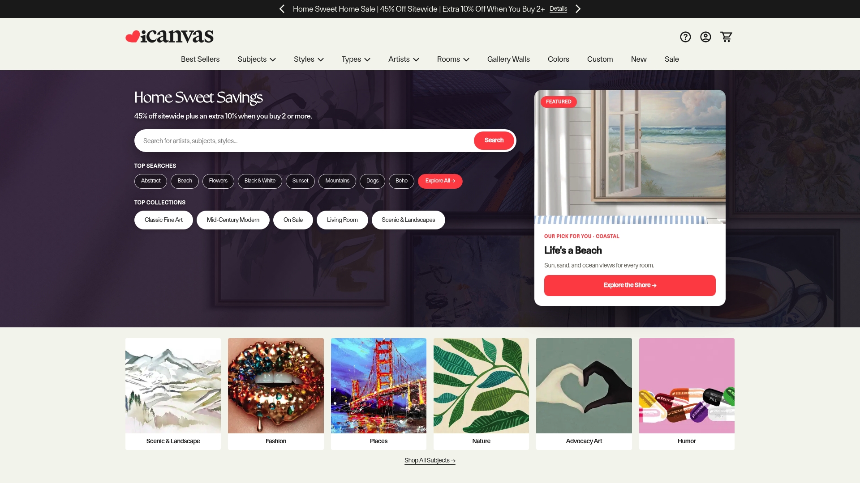
Task: Open the Colors page
Action: click(558, 59)
